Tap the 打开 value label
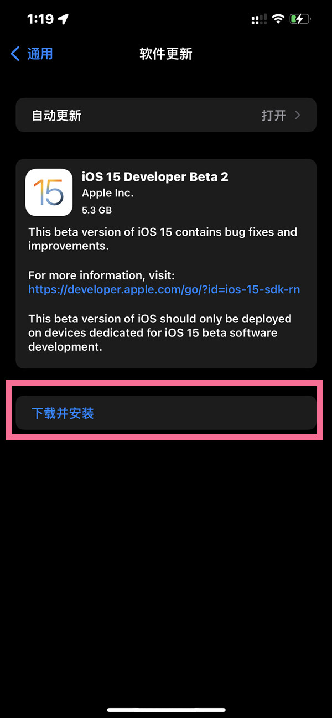 click(274, 115)
